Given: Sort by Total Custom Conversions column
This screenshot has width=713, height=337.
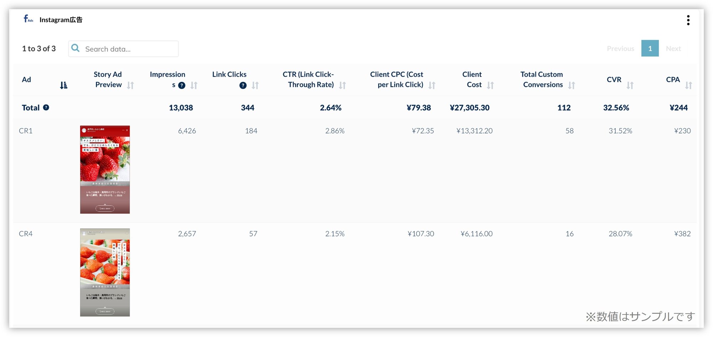Looking at the screenshot, I should click(x=572, y=85).
